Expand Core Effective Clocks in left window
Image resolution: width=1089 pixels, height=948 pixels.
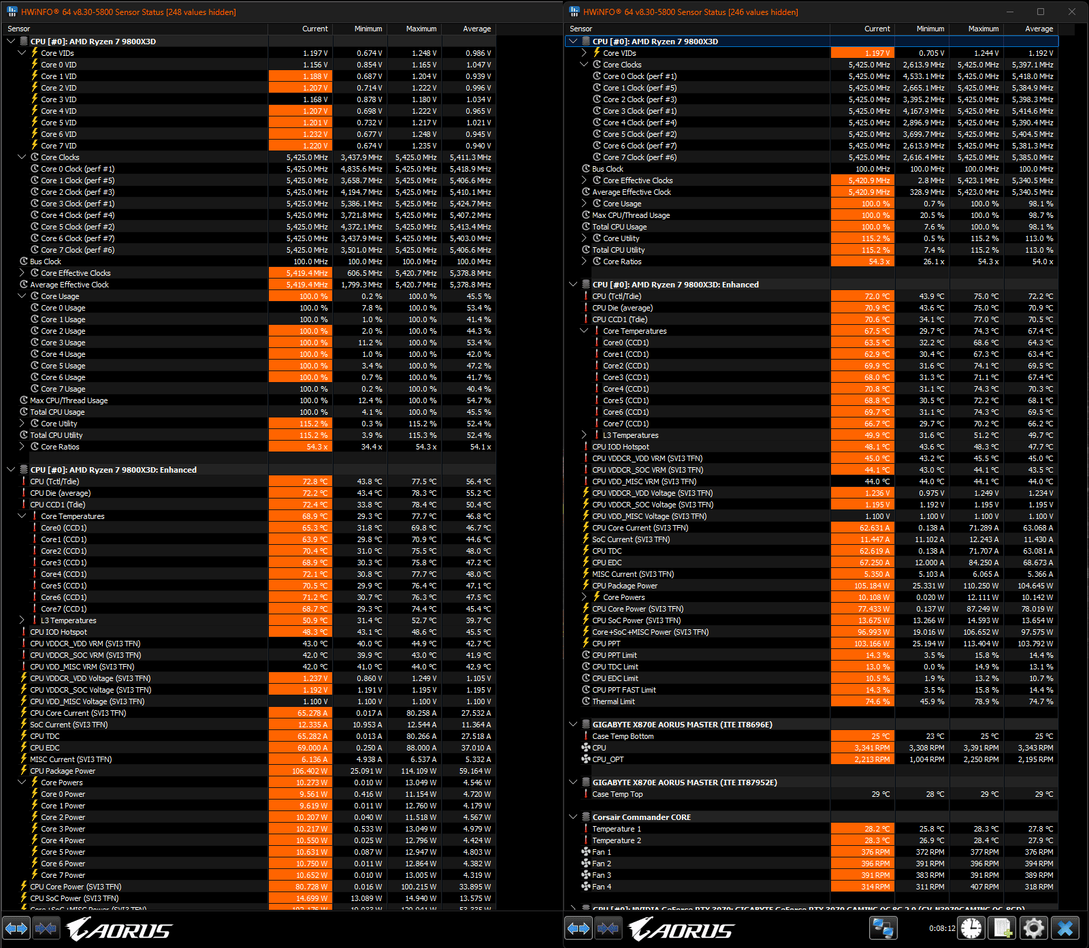coord(22,273)
